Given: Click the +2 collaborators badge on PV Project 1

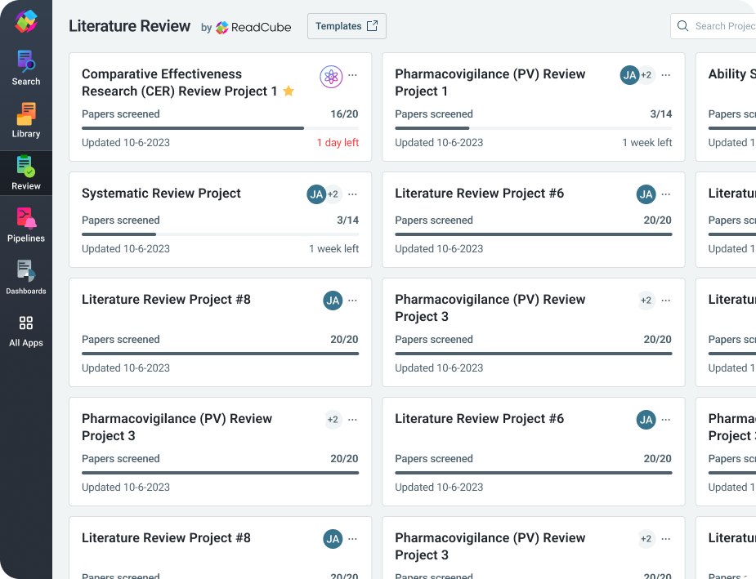Looking at the screenshot, I should tap(646, 75).
